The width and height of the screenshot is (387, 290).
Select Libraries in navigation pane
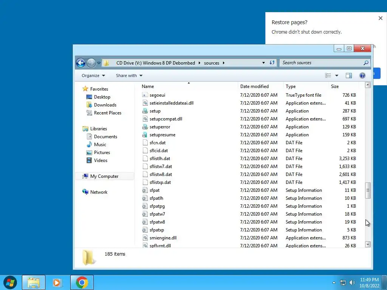(x=99, y=129)
